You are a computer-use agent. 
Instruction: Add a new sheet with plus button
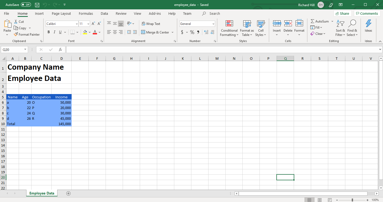click(x=68, y=193)
